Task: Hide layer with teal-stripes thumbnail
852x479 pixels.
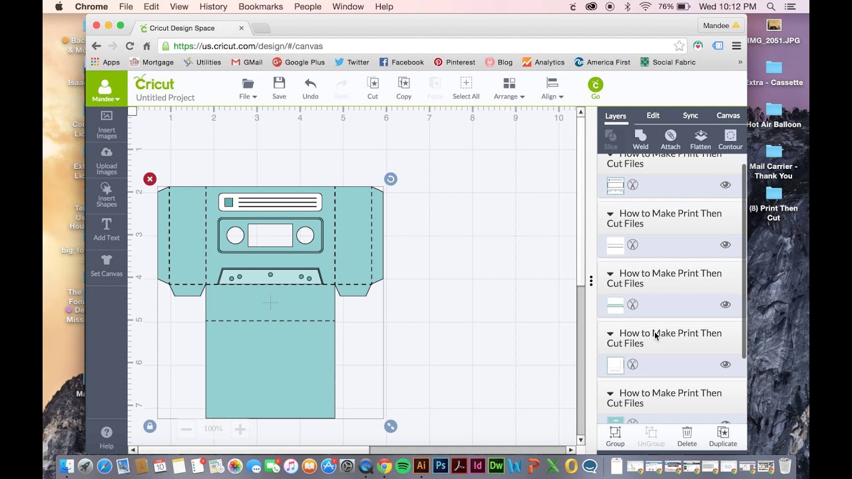Action: pos(726,305)
